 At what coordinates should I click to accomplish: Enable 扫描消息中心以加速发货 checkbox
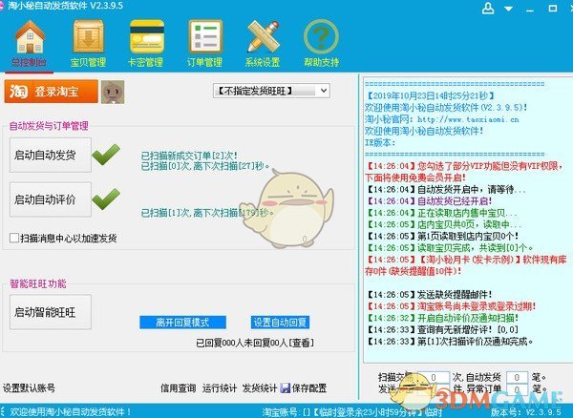[x=14, y=238]
